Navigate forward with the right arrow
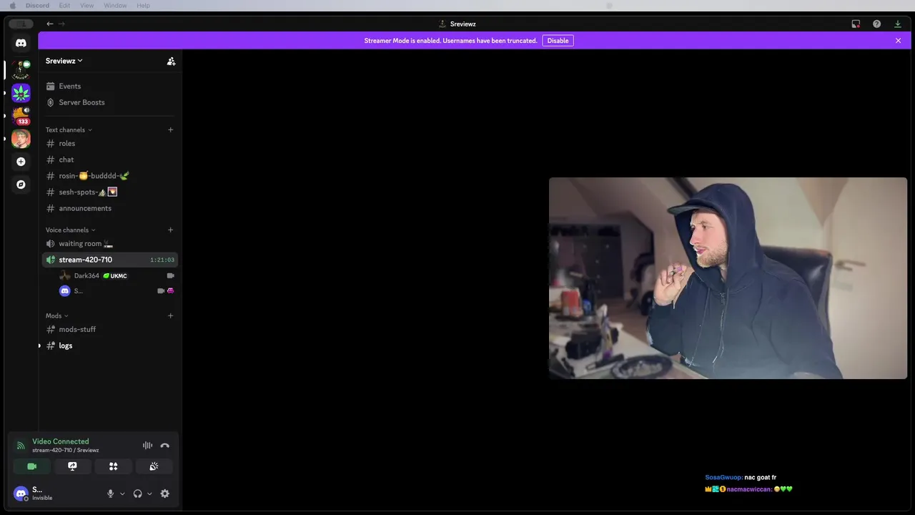915x515 pixels. pyautogui.click(x=61, y=24)
